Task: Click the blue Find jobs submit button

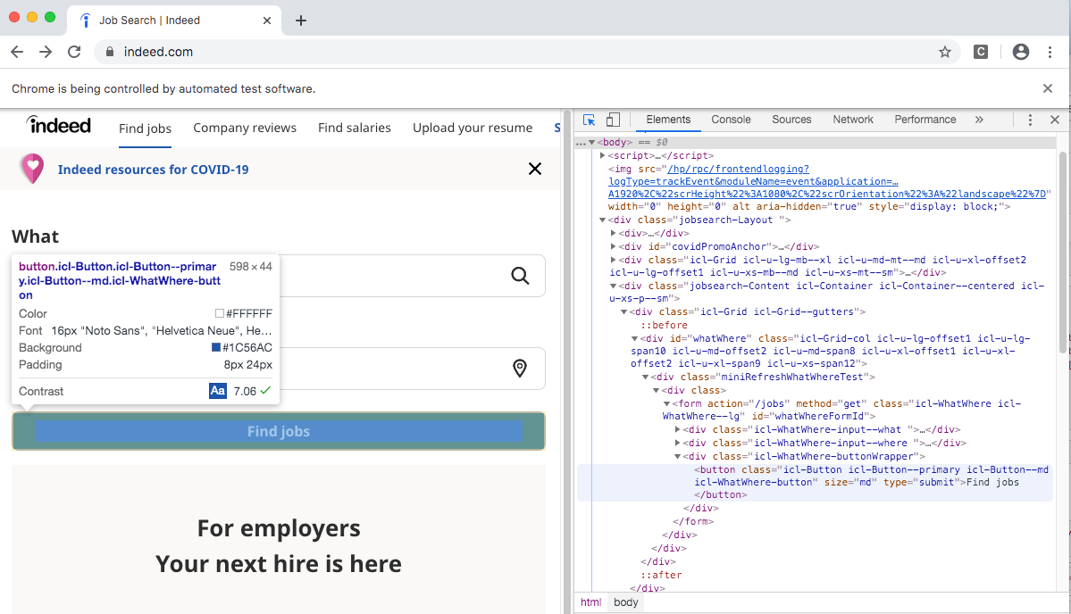Action: [279, 431]
